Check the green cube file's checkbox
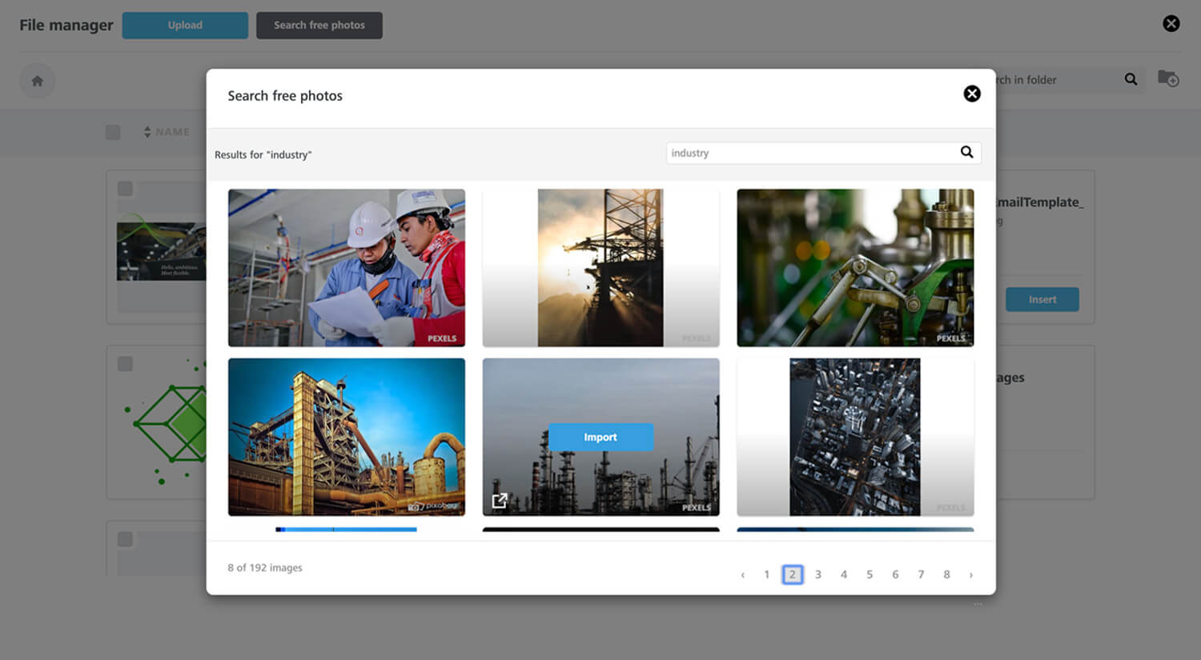The width and height of the screenshot is (1201, 660). [125, 364]
